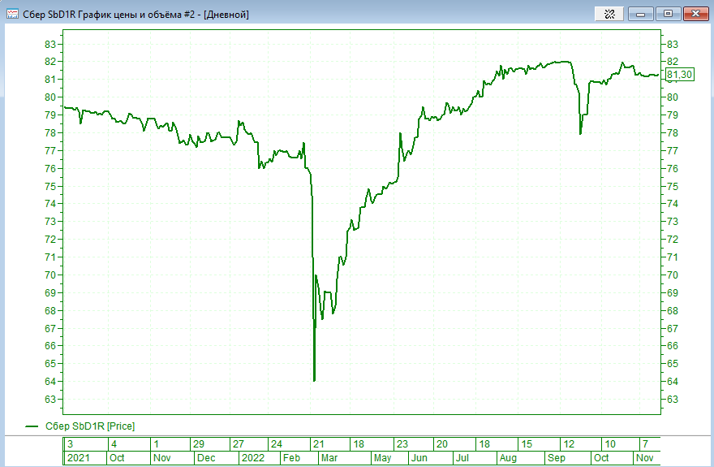
Task: Click the dotted-square button beside Minimize
Action: tap(609, 14)
